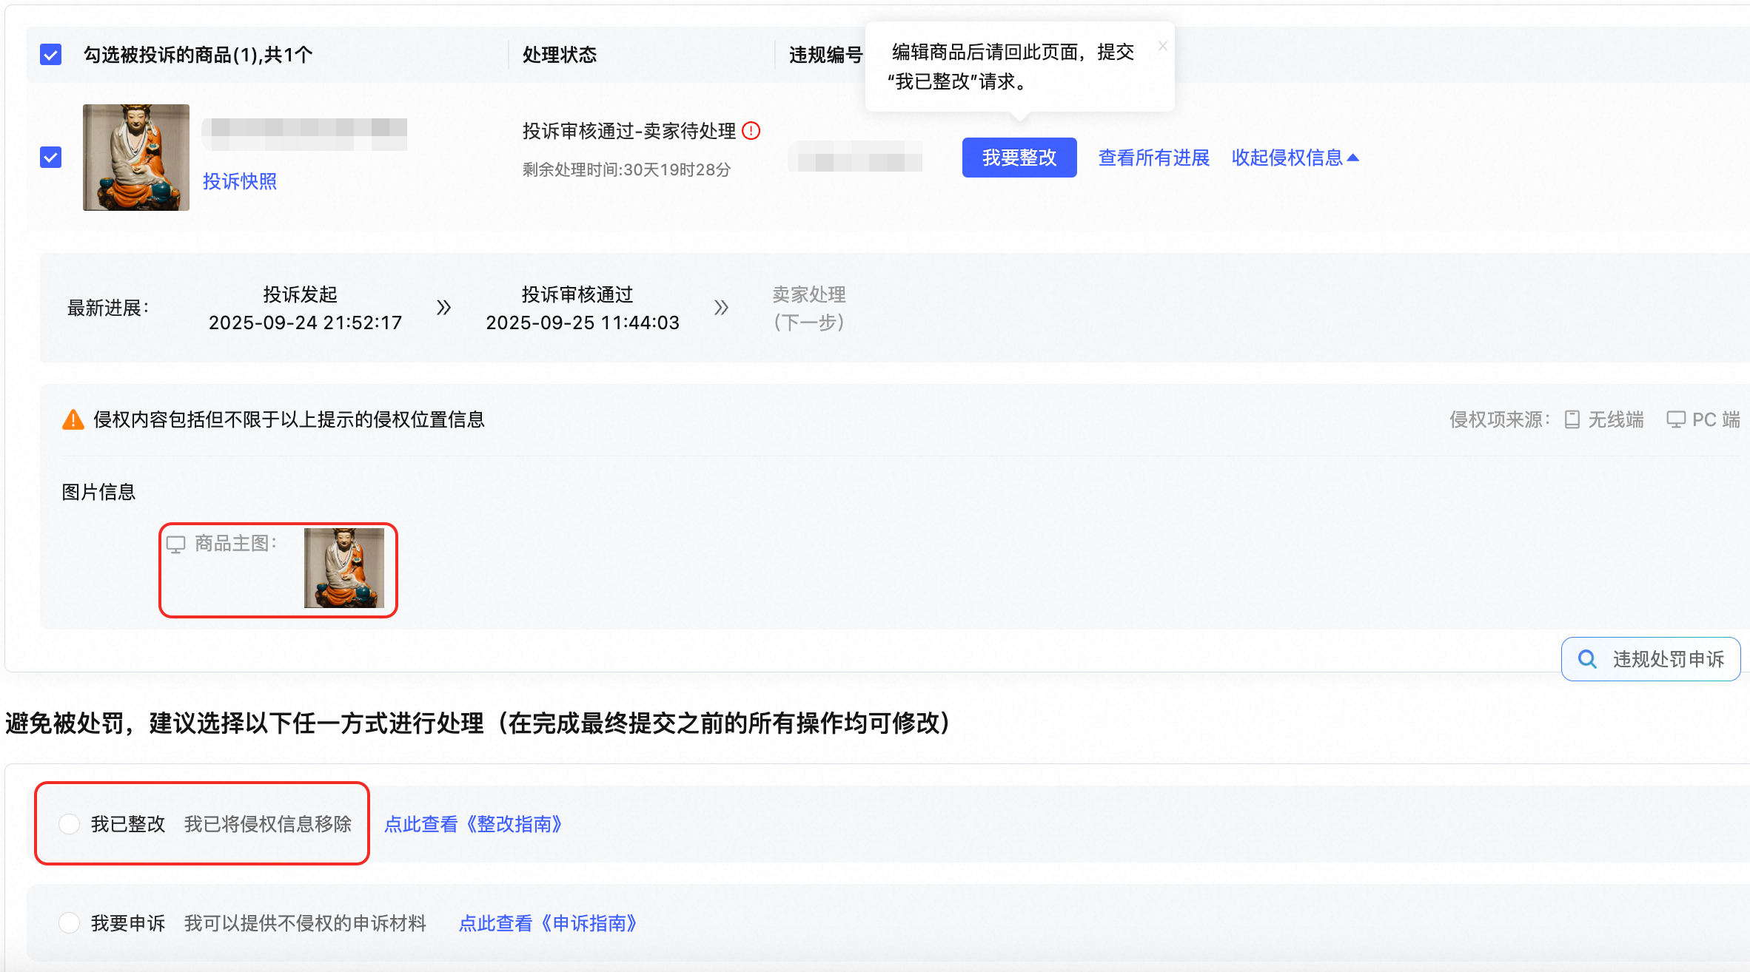The width and height of the screenshot is (1750, 972).
Task: Click the monitor icon beside 商品主图
Action: coord(175,544)
